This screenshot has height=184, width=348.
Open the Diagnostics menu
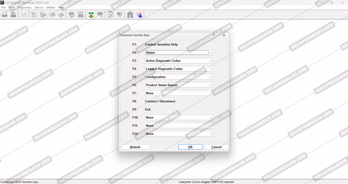click(x=24, y=7)
